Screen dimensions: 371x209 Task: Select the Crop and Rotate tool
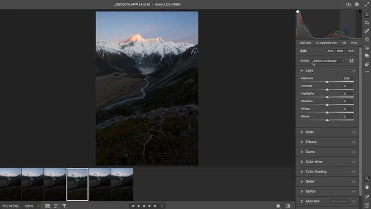(367, 23)
